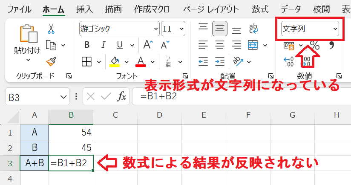Click the phonetic guide (ア亜) icon
This screenshot has height=185, width=351.
[168, 61]
